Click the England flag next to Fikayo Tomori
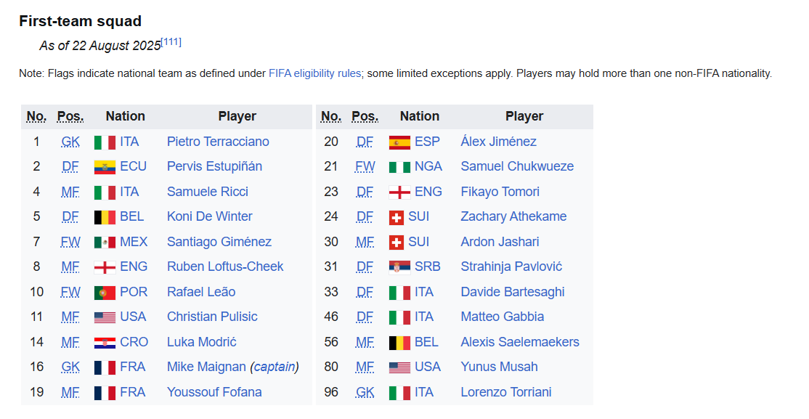This screenshot has width=809, height=419. click(399, 192)
